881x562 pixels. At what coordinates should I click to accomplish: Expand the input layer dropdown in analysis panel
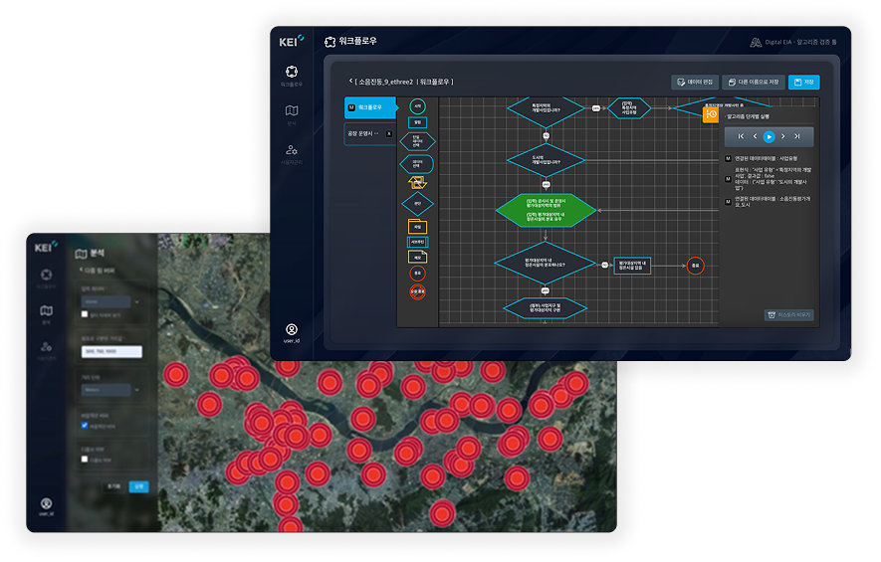click(x=110, y=299)
